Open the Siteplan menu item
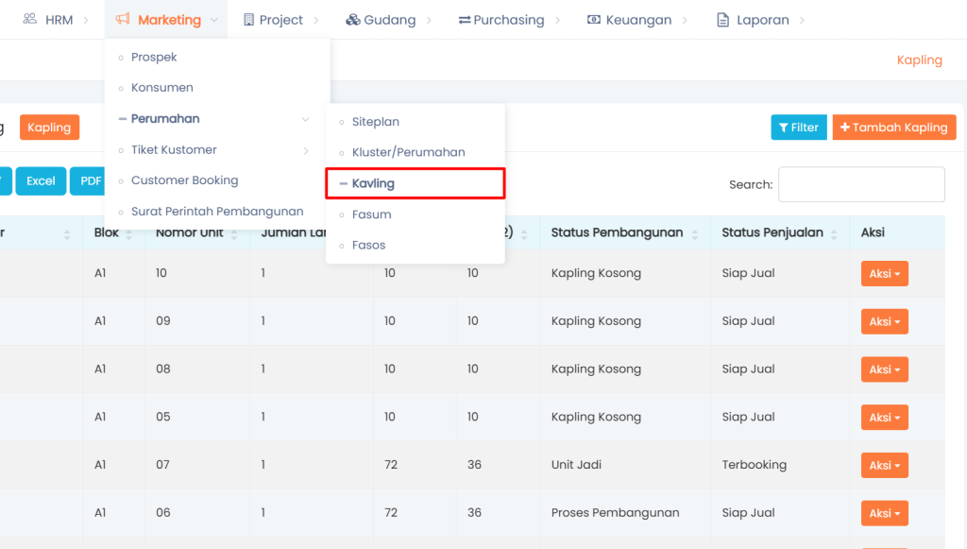Viewport: 967px width, 549px height. [x=375, y=122]
